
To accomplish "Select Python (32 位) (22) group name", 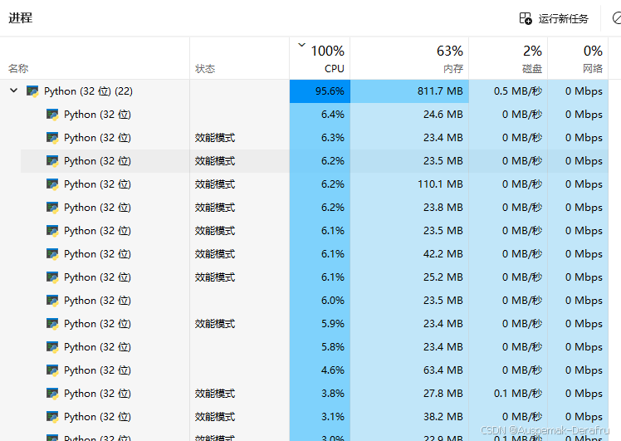I will coord(88,91).
